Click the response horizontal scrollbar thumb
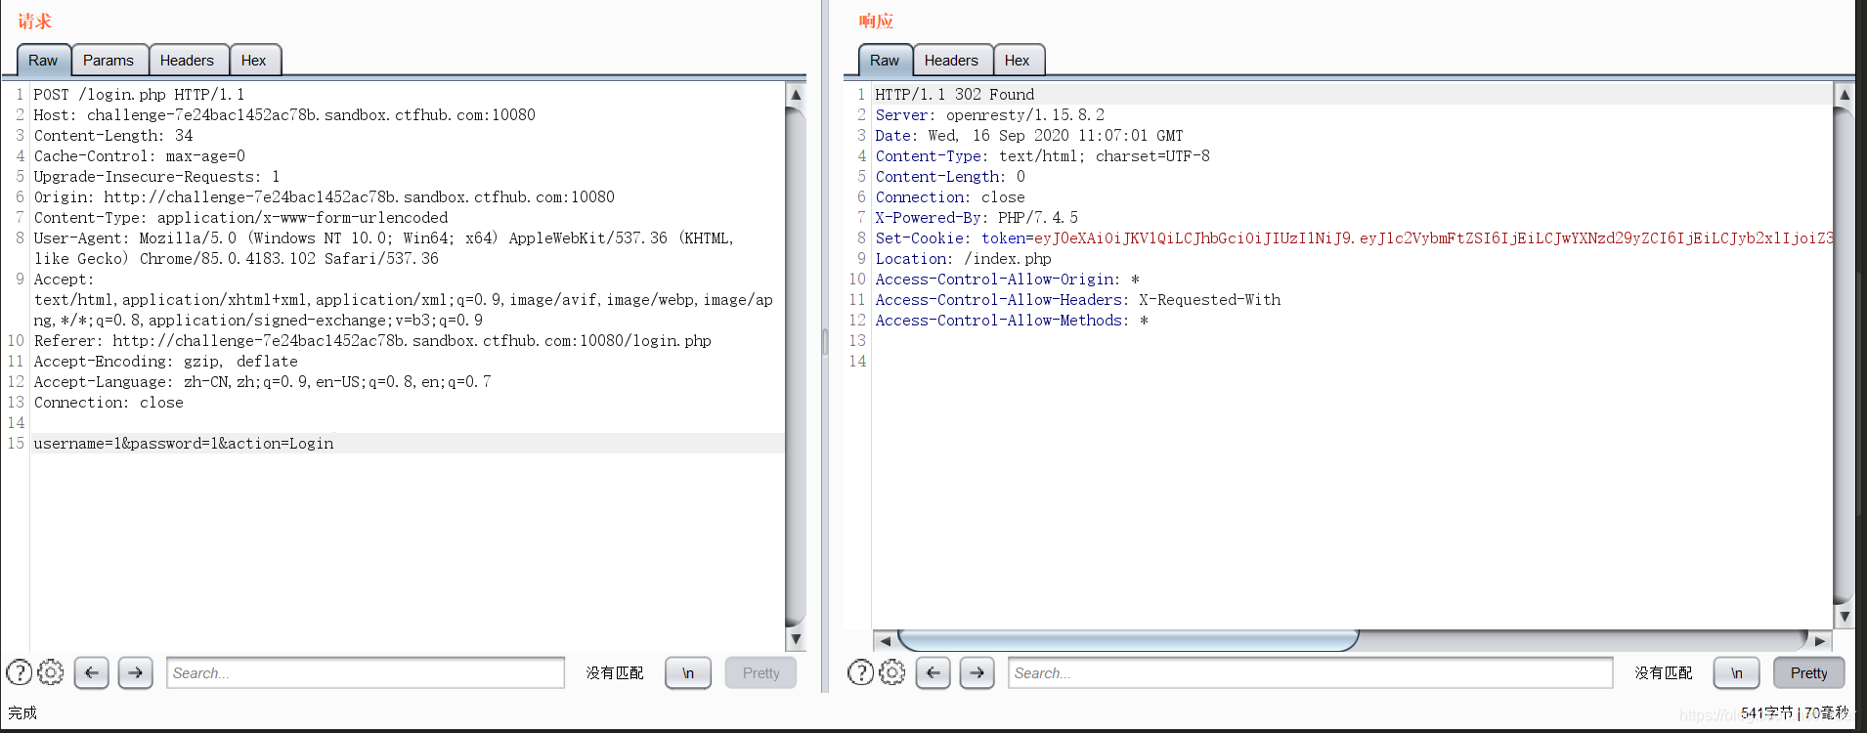Image resolution: width=1867 pixels, height=733 pixels. (1128, 641)
